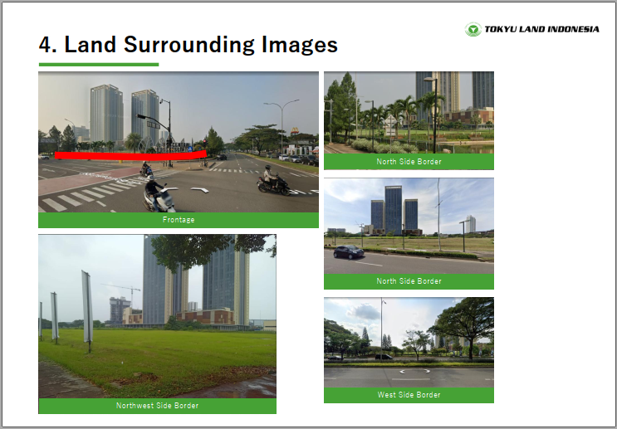Image resolution: width=617 pixels, height=429 pixels.
Task: Select the Frontage street photo
Action: (x=178, y=141)
